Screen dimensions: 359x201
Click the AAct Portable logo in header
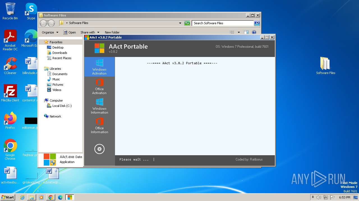click(x=99, y=48)
